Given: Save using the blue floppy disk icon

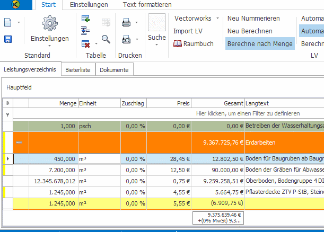Looking at the screenshot, I should (8, 39).
